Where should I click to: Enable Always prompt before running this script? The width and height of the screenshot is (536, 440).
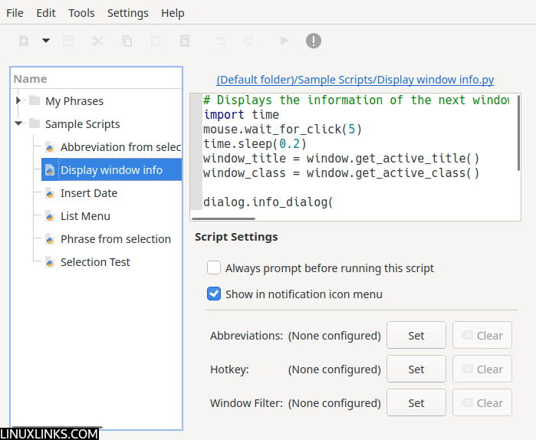(214, 268)
